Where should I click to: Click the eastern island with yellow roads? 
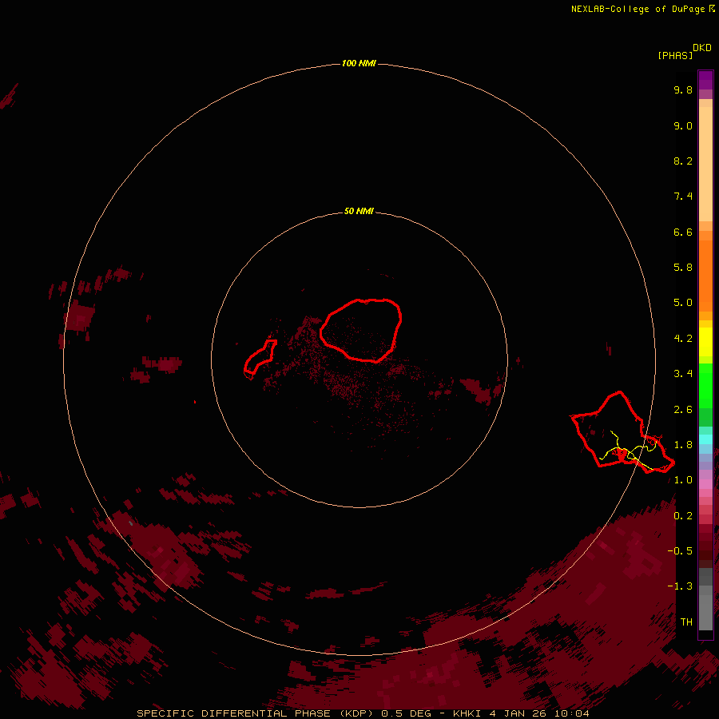point(622,432)
